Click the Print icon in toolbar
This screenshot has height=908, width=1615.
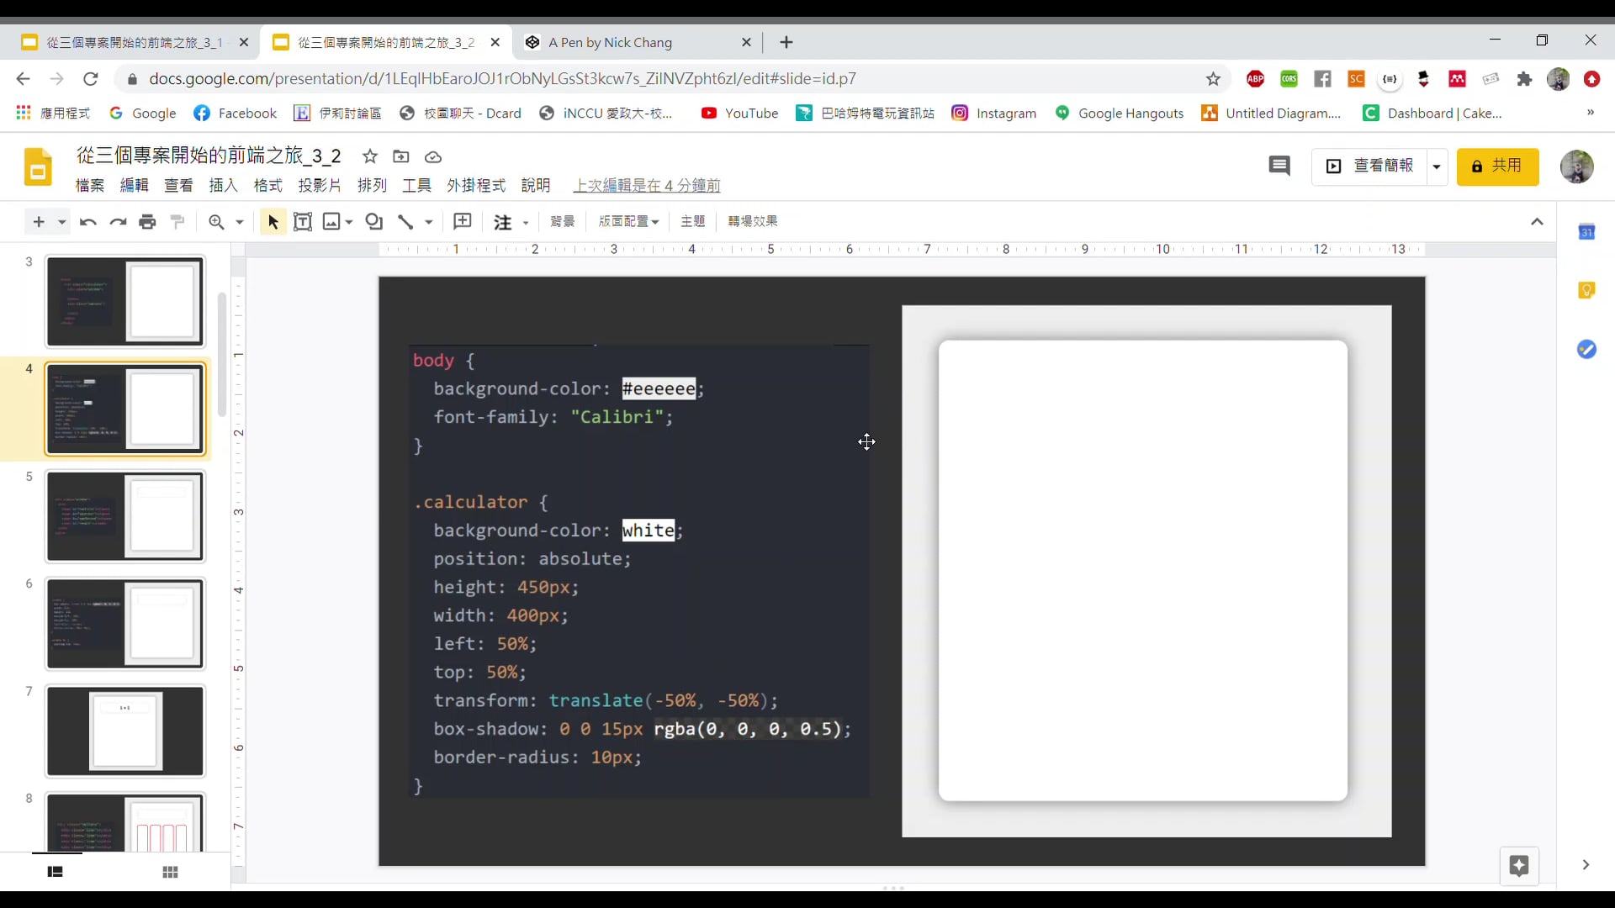pyautogui.click(x=147, y=222)
